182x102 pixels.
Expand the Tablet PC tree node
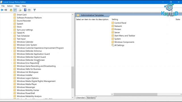11,33
